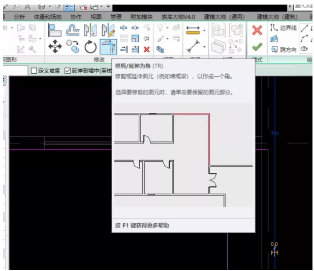
Task: Select the Scale tool
Action: pos(135,39)
